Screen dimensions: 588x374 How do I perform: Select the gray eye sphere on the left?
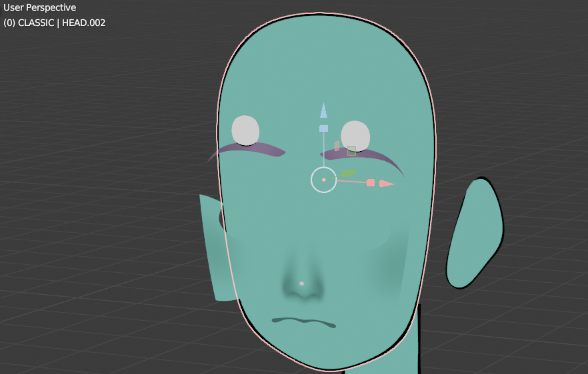245,130
